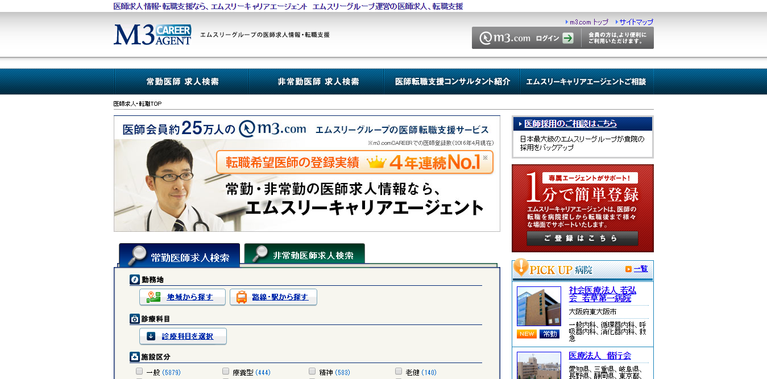Click the 医師求人・転職TOP breadcrumb

tap(138, 104)
